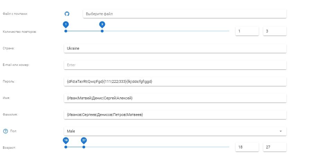Click the repeat count slider track past 3
Viewport: 310px width, 156px height.
click(x=166, y=31)
